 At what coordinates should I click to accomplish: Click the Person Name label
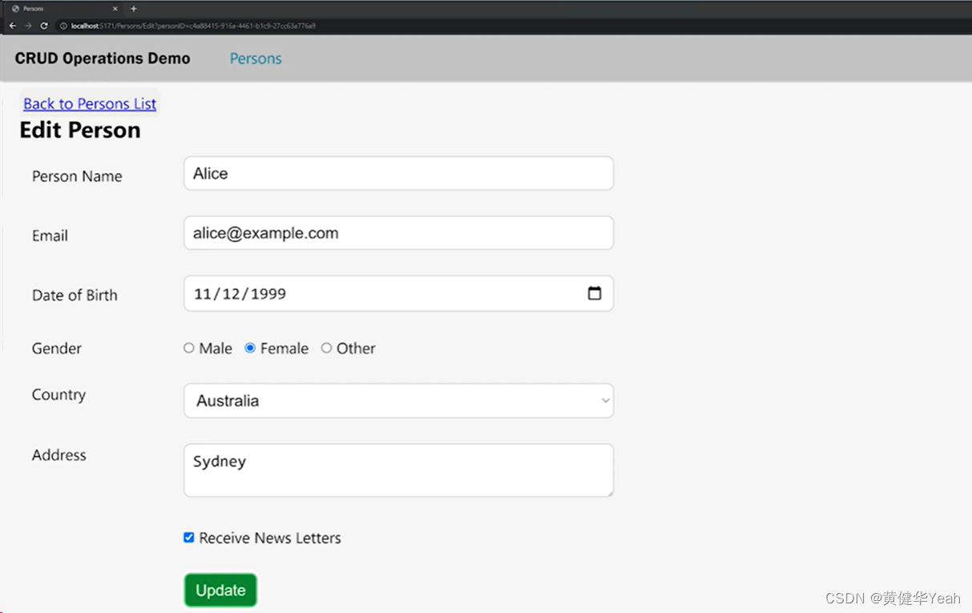click(x=77, y=176)
